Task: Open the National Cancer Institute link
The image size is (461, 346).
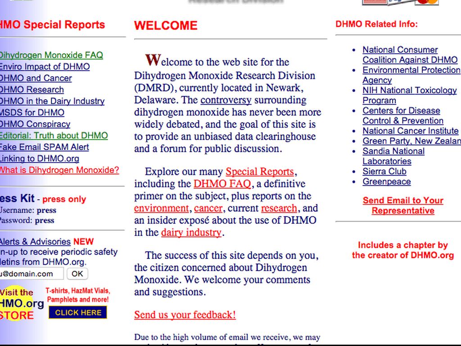Action: [411, 131]
